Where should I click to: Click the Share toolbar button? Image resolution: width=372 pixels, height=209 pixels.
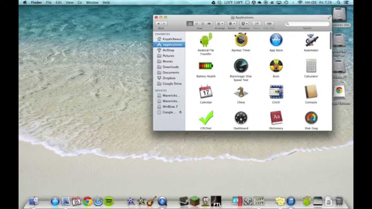click(257, 24)
